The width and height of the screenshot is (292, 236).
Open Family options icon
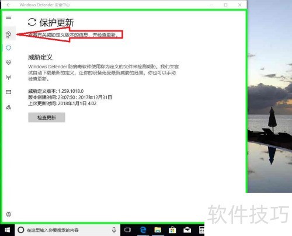pos(8,107)
